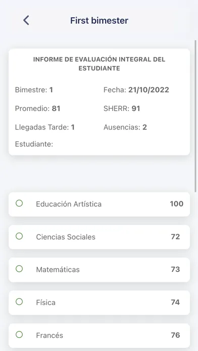This screenshot has width=198, height=351.
Task: Click the report date 21/10/2022
Action: pyautogui.click(x=148, y=90)
